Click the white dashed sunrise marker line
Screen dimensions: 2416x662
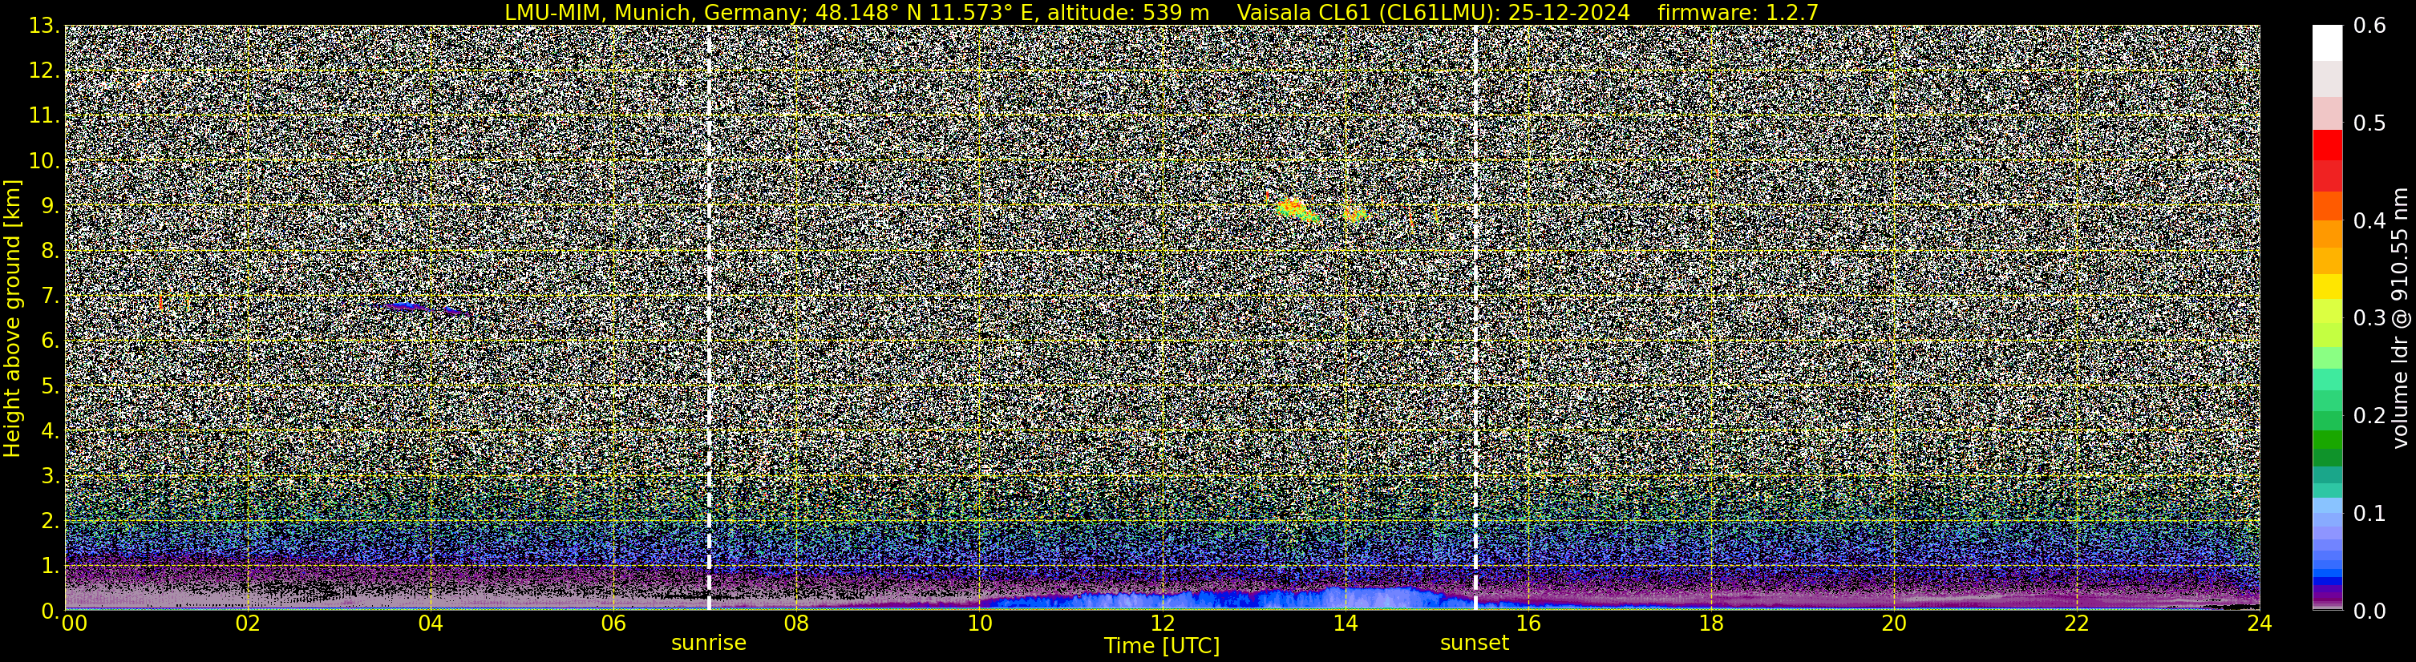click(708, 318)
